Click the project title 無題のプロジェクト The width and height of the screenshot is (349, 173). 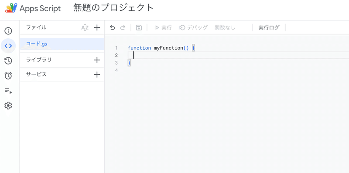(x=113, y=8)
